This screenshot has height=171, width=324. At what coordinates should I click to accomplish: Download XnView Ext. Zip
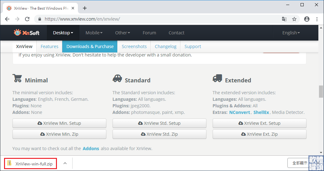tap(259, 134)
